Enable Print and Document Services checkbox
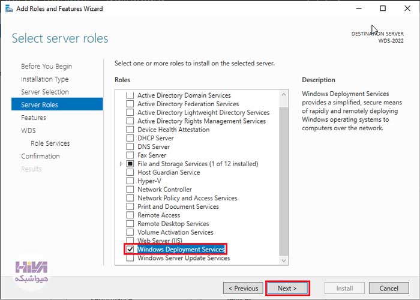420x300 pixels. 130,207
